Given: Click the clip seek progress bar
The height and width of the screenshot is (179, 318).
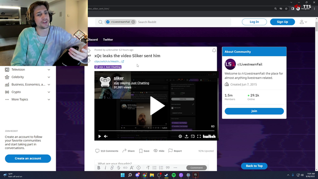Looking at the screenshot, I should 156,131.
